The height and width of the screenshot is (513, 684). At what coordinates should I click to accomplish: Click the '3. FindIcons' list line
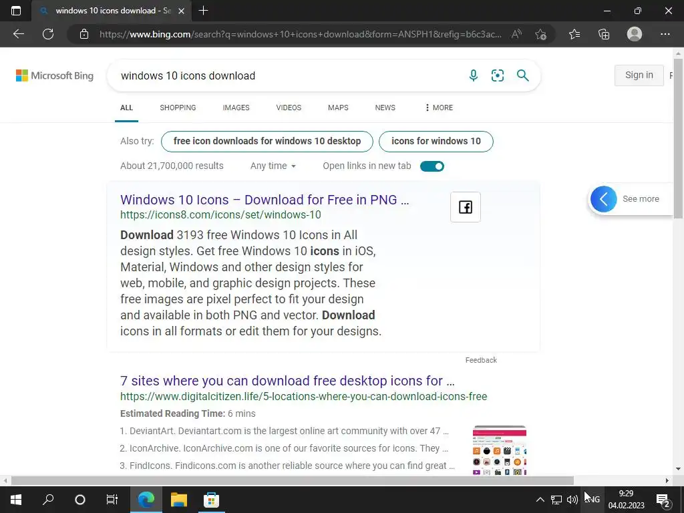click(287, 466)
